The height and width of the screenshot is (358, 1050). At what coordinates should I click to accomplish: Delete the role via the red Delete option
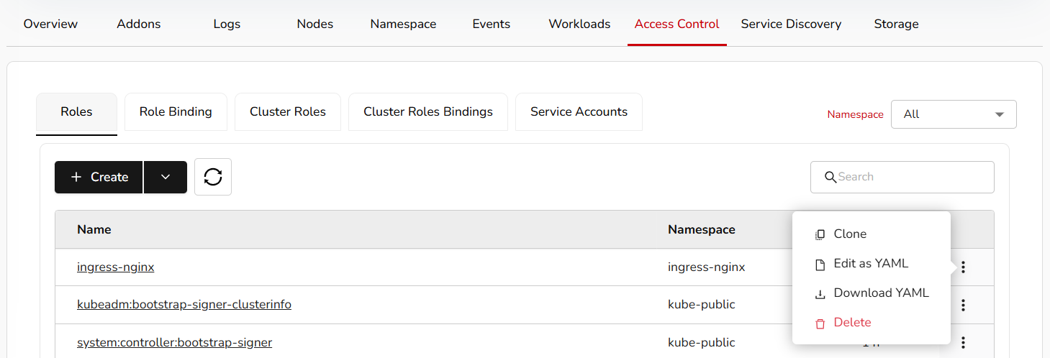[x=851, y=323]
